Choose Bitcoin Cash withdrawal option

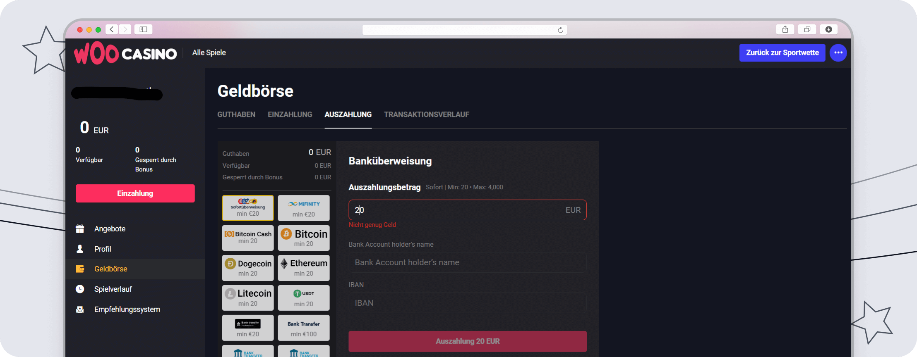click(x=248, y=238)
